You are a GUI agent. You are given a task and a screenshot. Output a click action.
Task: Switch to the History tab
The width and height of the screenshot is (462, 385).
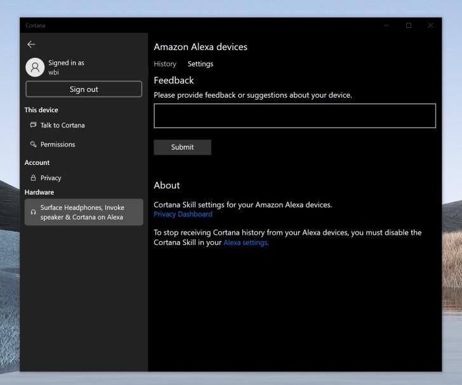pyautogui.click(x=165, y=64)
